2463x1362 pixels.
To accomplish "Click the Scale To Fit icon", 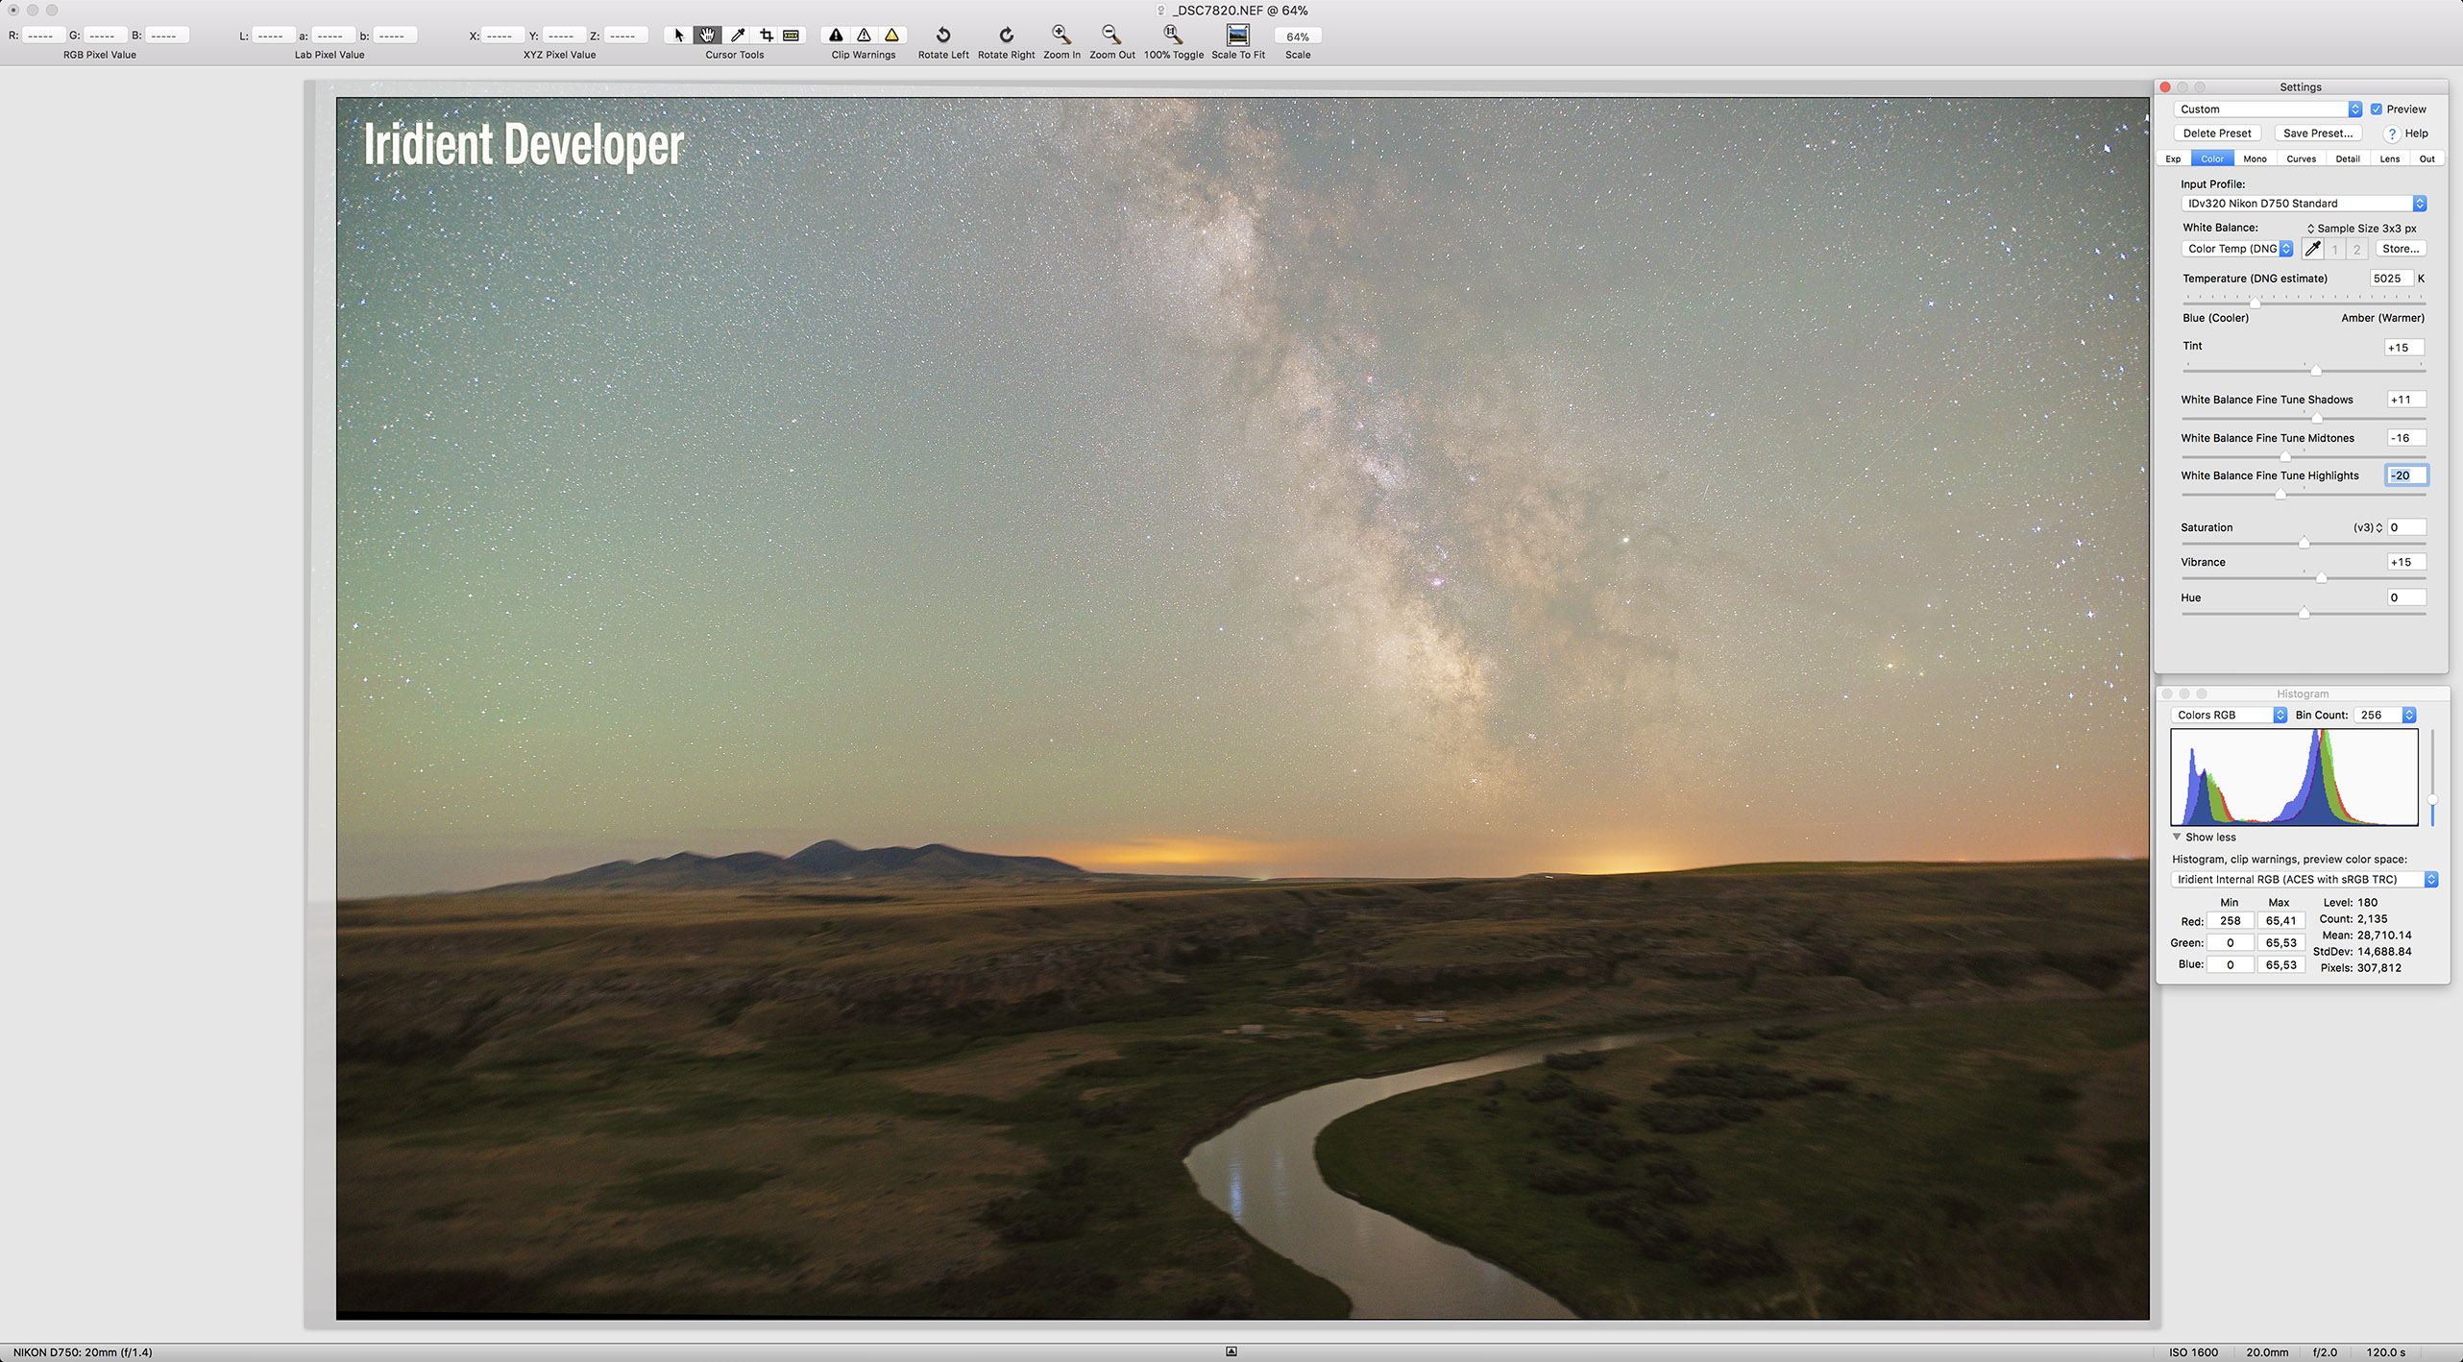I will [1237, 36].
